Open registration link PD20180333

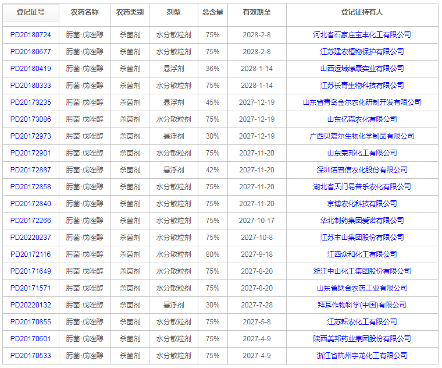(30, 86)
